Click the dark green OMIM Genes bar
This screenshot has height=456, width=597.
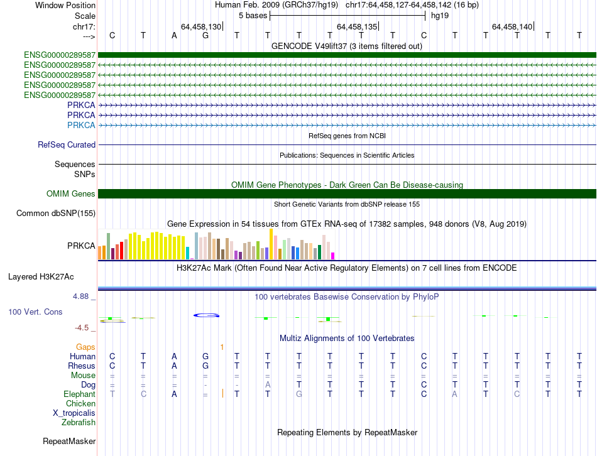click(x=347, y=193)
